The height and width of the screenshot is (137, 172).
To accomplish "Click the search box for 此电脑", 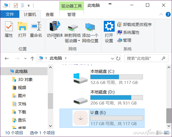I will click(146, 58).
